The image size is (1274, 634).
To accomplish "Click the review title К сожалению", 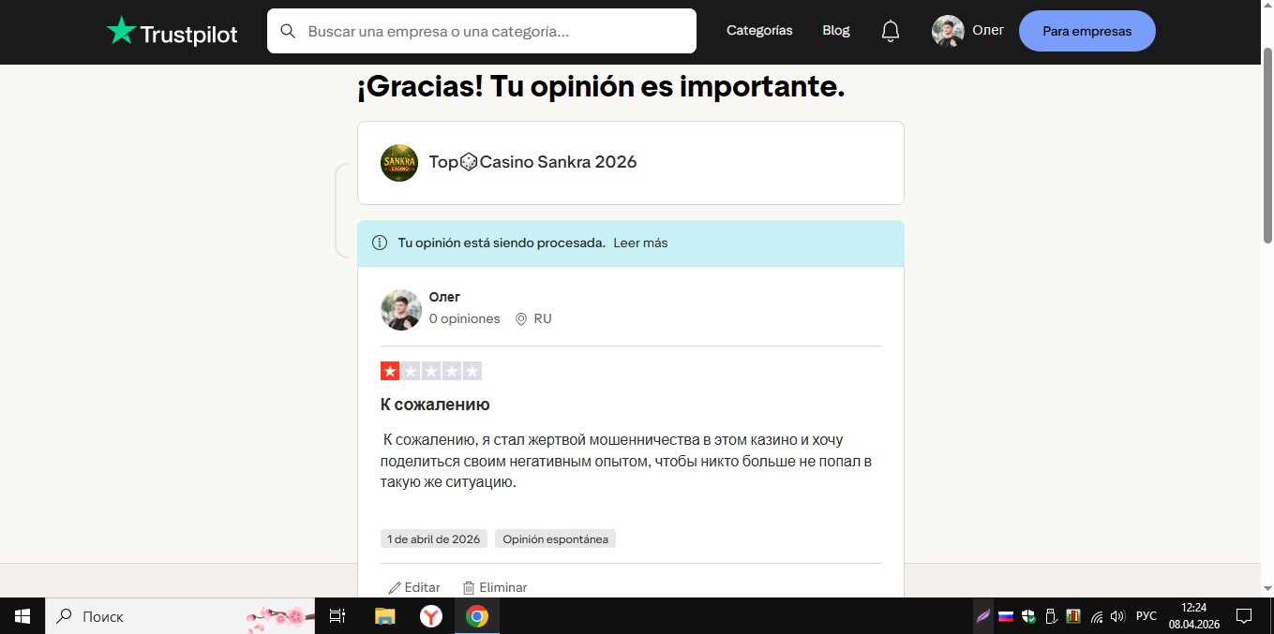I will tap(435, 405).
